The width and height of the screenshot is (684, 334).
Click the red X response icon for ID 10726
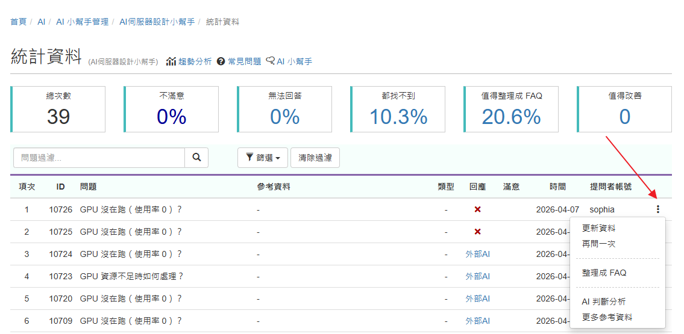[477, 209]
